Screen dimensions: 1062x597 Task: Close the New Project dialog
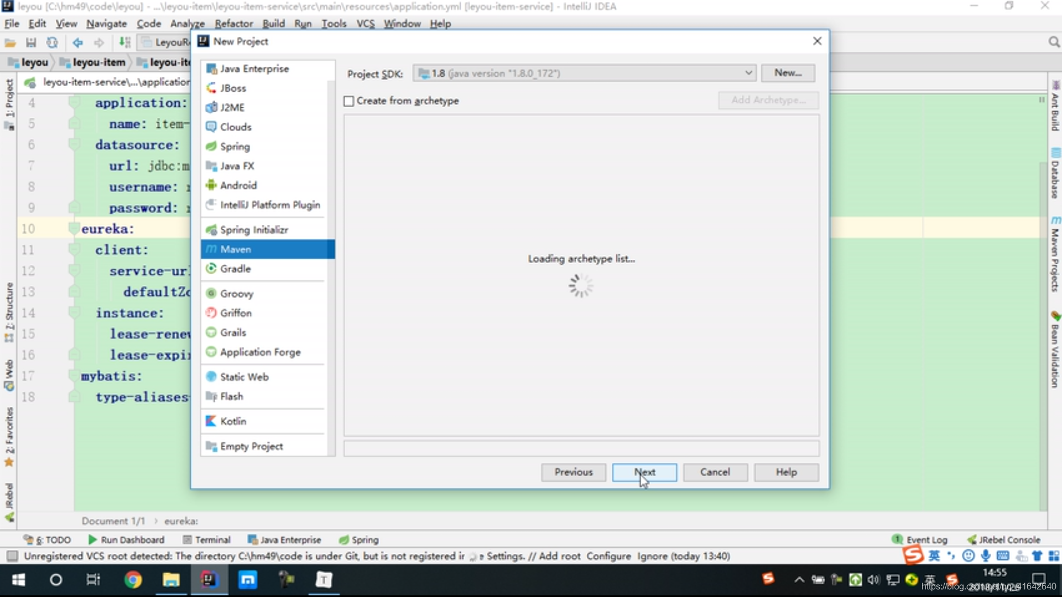[817, 41]
